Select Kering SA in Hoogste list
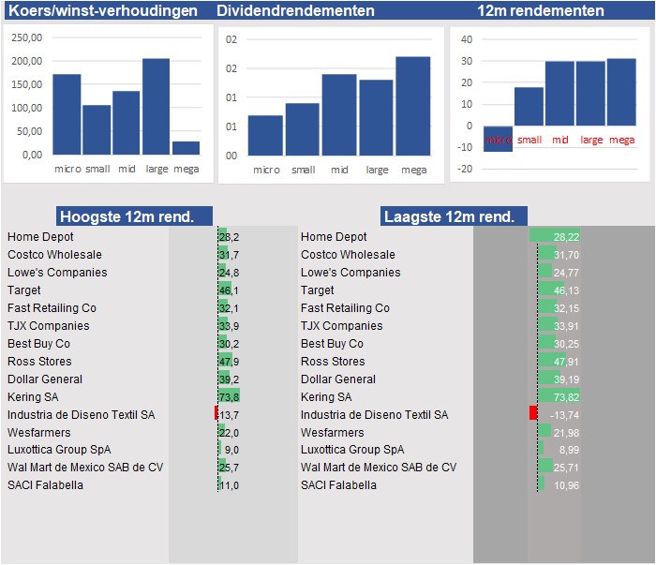 [33, 396]
